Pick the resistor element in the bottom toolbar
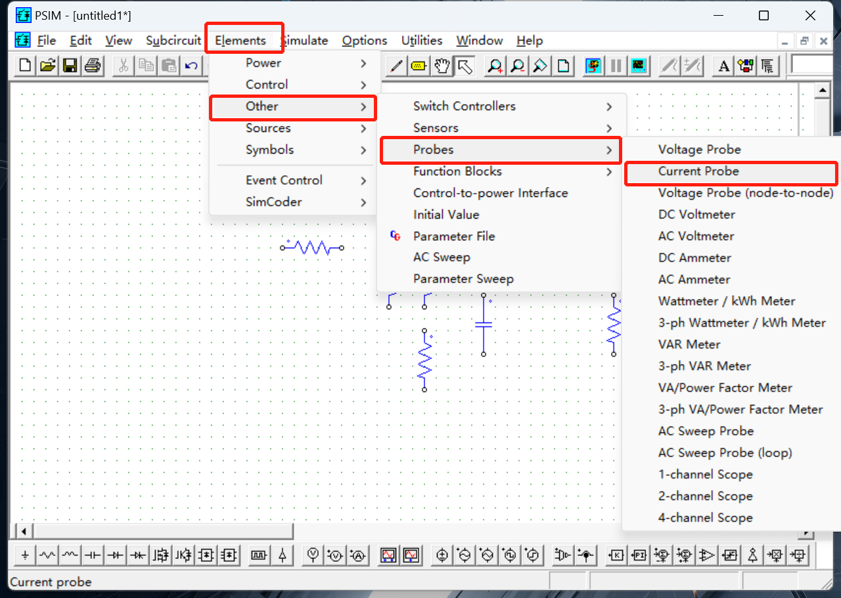841x598 pixels. pos(47,555)
